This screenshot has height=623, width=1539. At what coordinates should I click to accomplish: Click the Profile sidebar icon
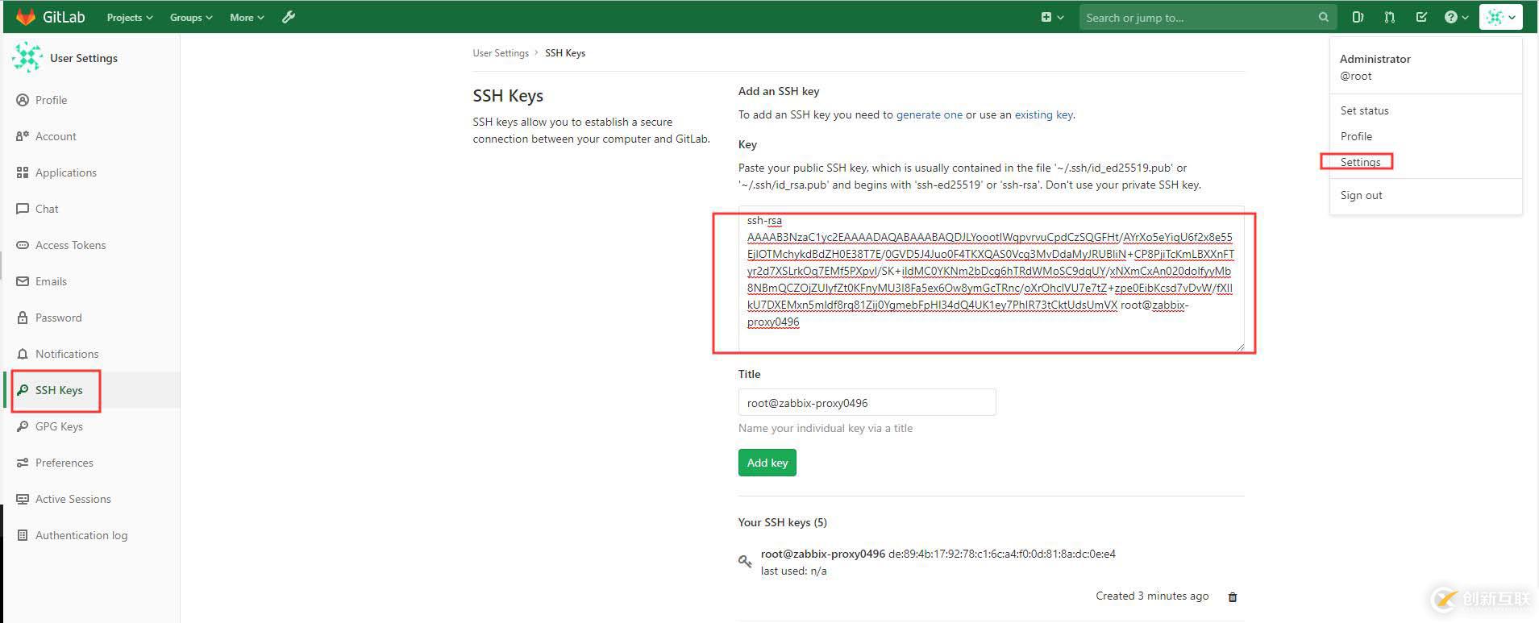(x=23, y=100)
